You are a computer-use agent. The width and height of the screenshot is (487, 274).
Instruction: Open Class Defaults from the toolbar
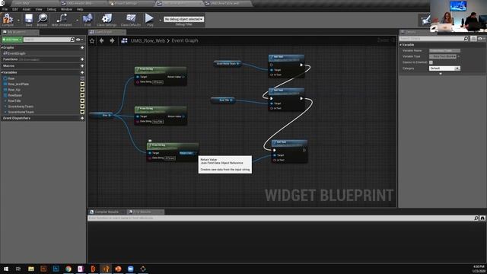(x=131, y=20)
